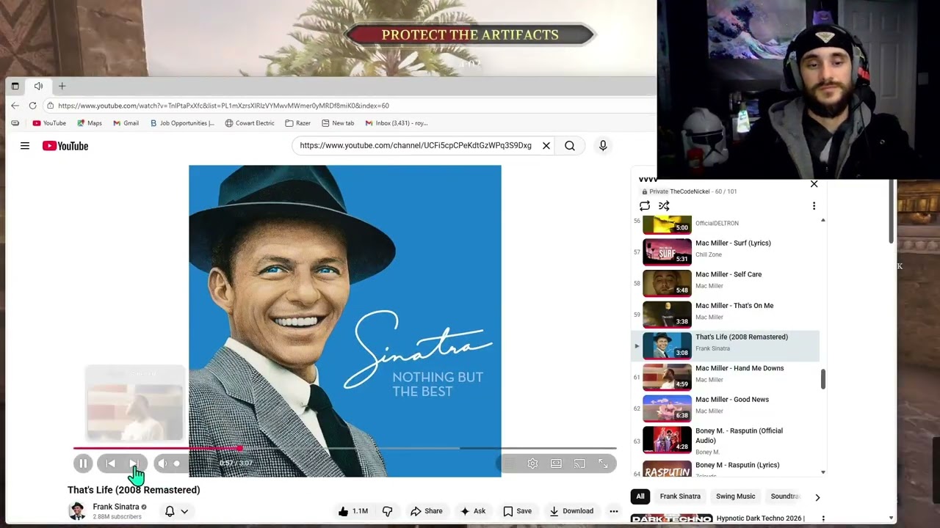Save the video to a playlist
The image size is (940, 528).
tap(517, 511)
